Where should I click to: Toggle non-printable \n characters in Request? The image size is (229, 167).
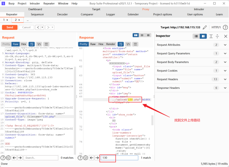click(x=39, y=44)
